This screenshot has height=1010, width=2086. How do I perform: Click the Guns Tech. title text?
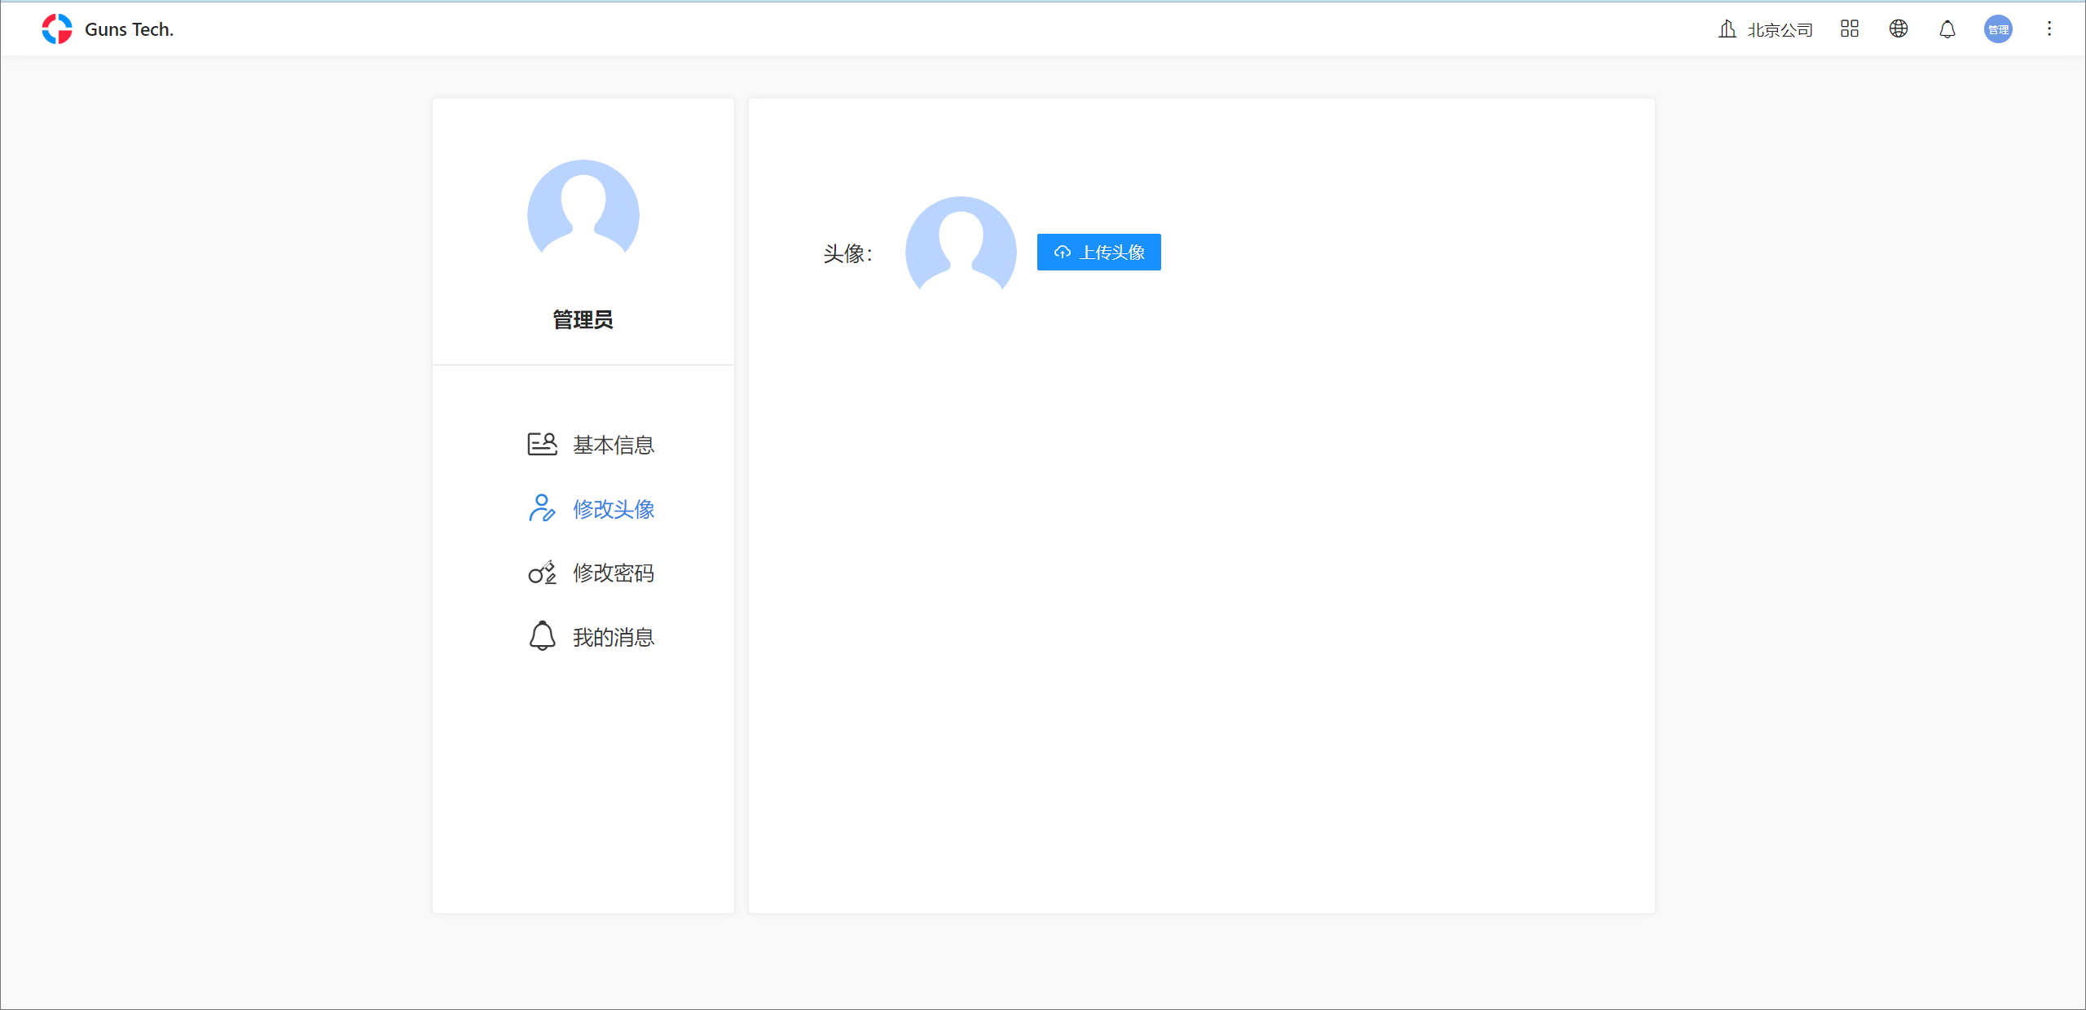coord(129,29)
